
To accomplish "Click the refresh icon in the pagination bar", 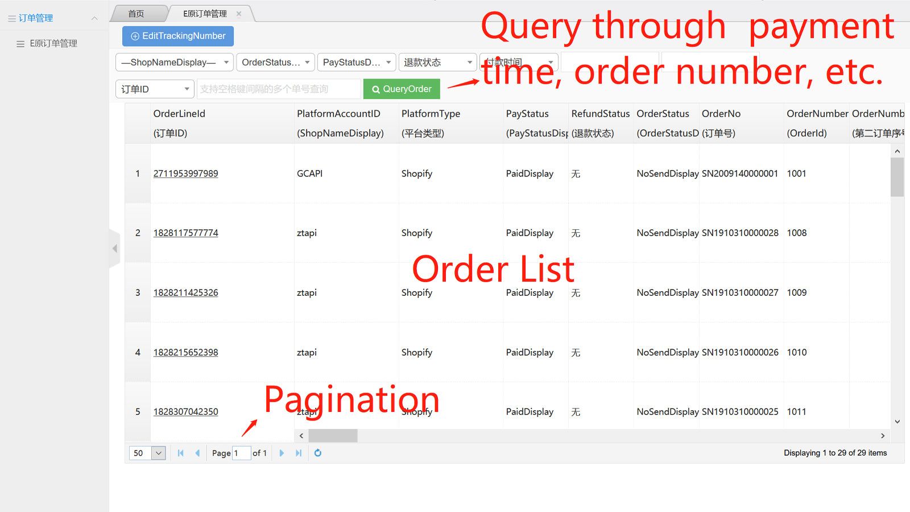I will tap(318, 453).
